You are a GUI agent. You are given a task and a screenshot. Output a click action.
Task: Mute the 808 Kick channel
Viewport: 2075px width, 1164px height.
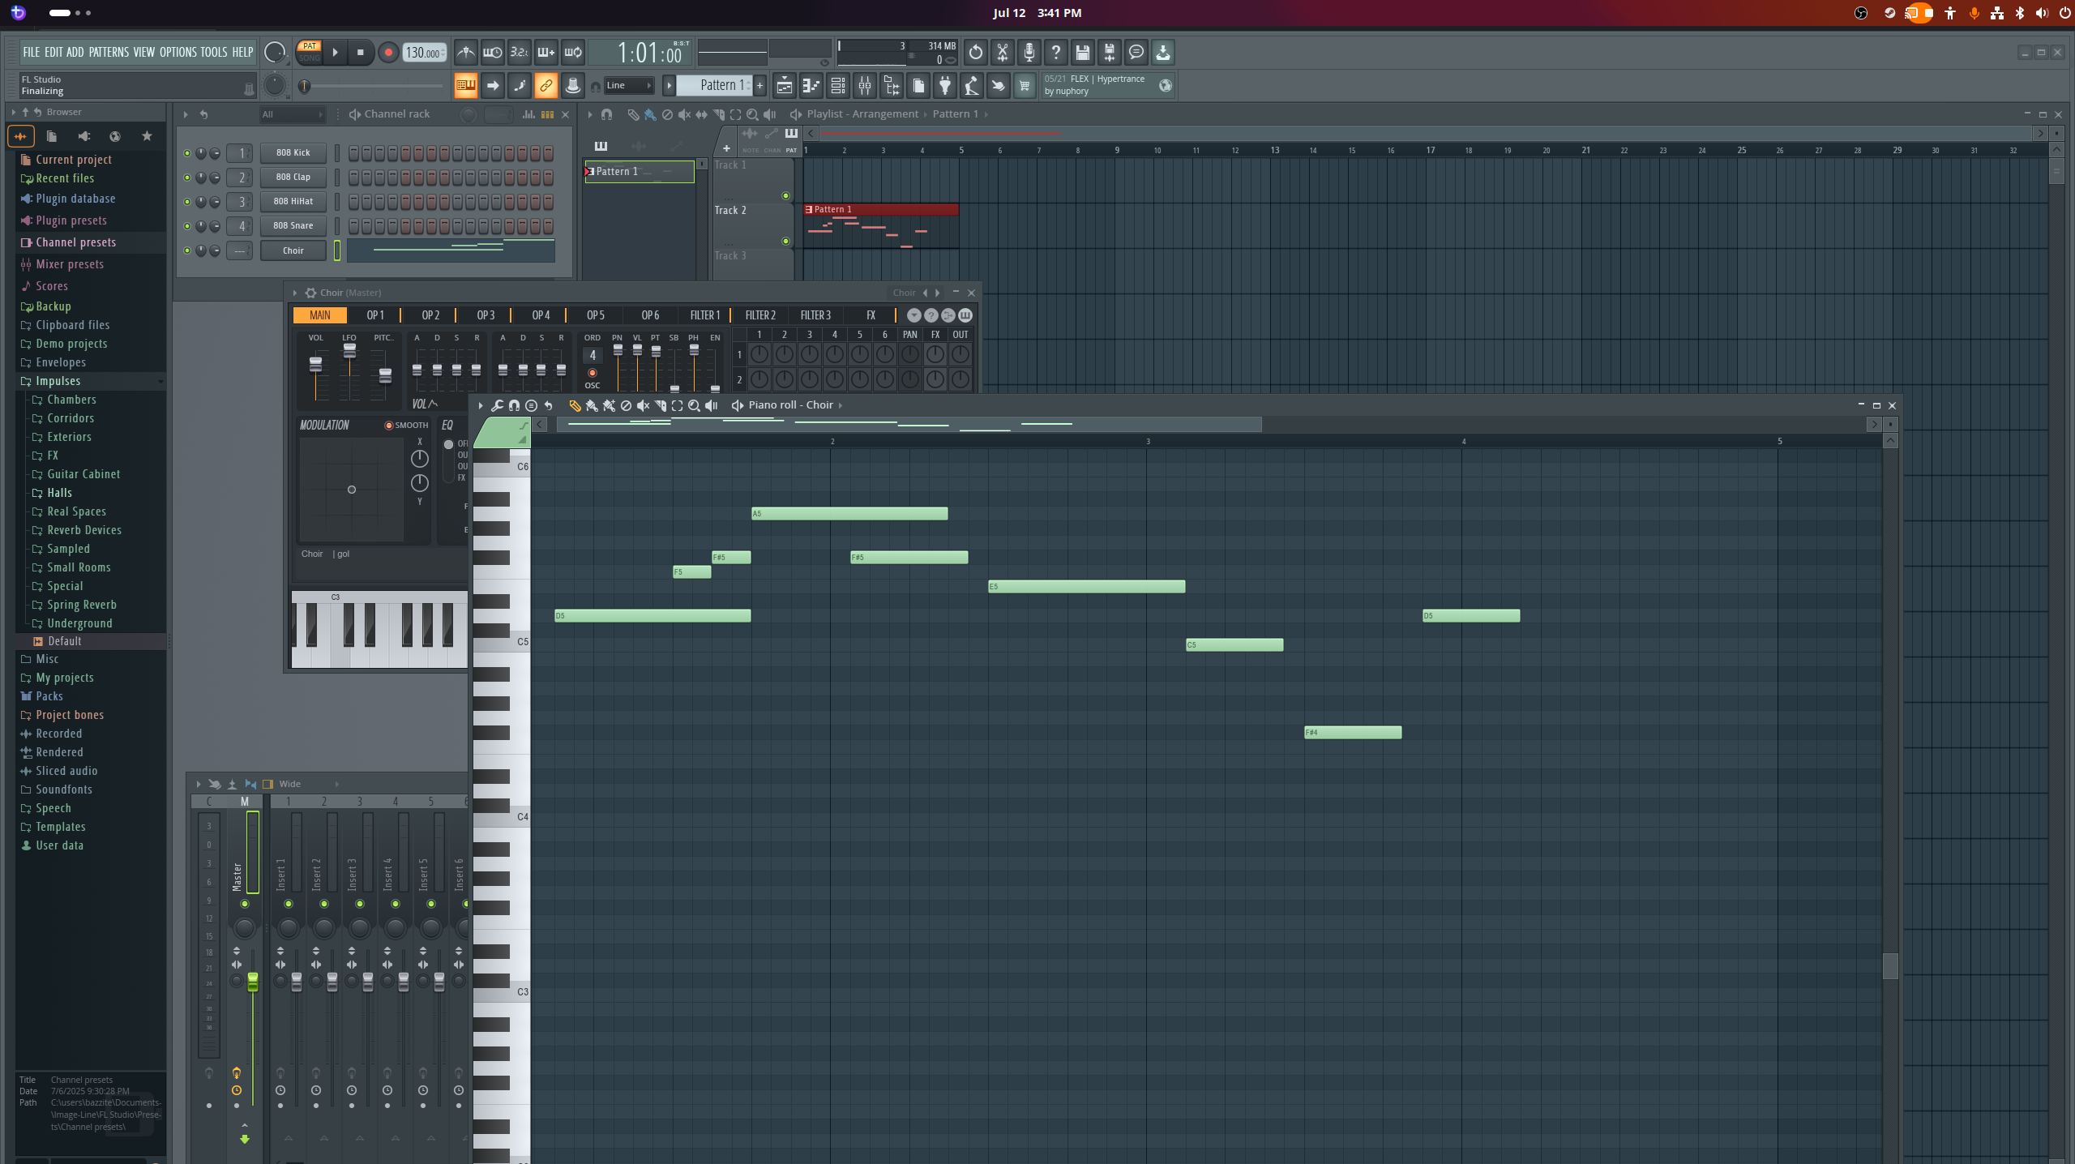(187, 153)
